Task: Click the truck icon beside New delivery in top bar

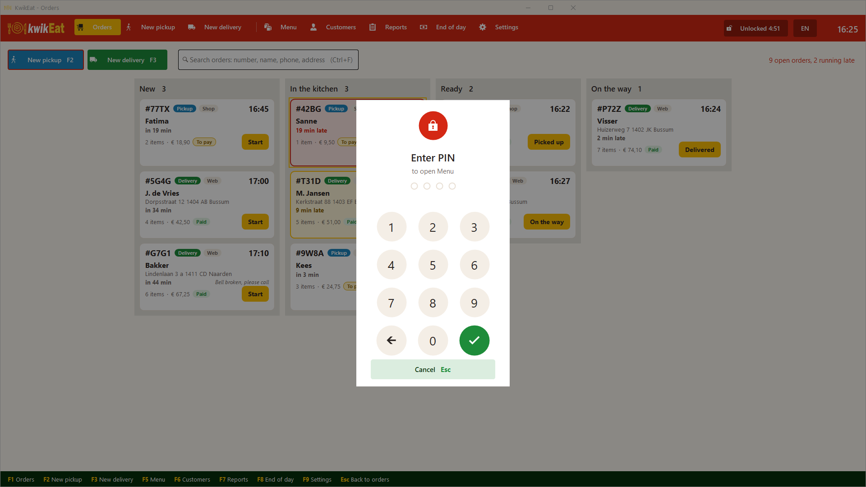Action: pos(192,27)
